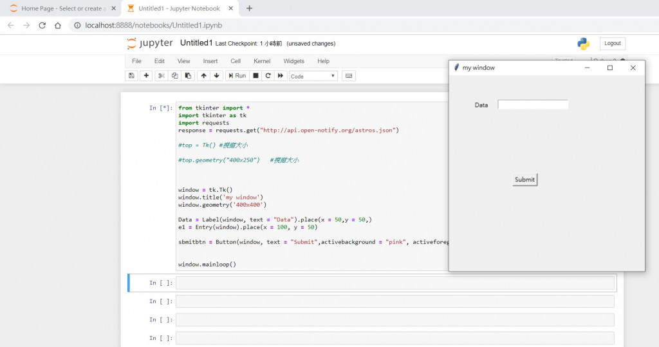View site information icon in address bar

tap(77, 25)
